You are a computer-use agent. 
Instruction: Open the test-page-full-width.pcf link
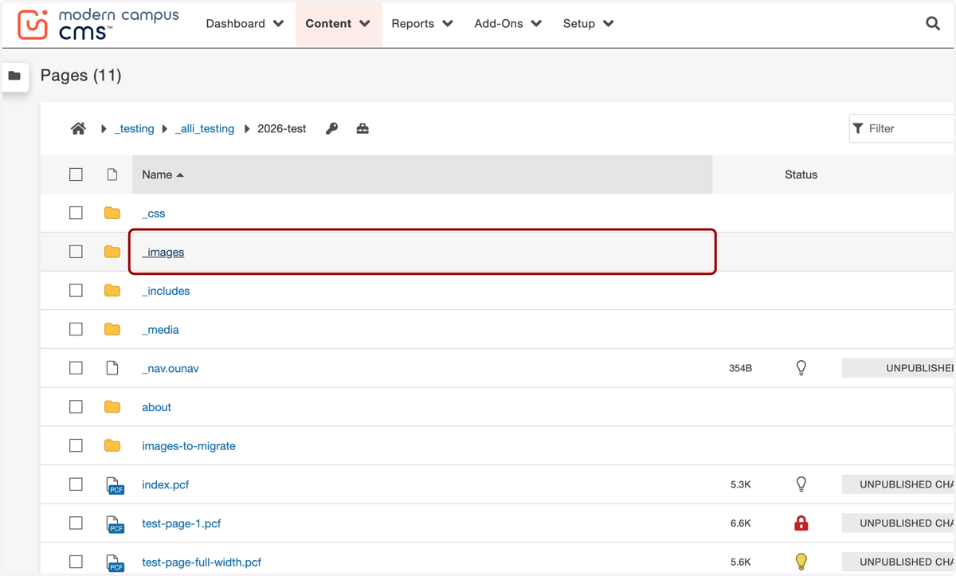202,562
